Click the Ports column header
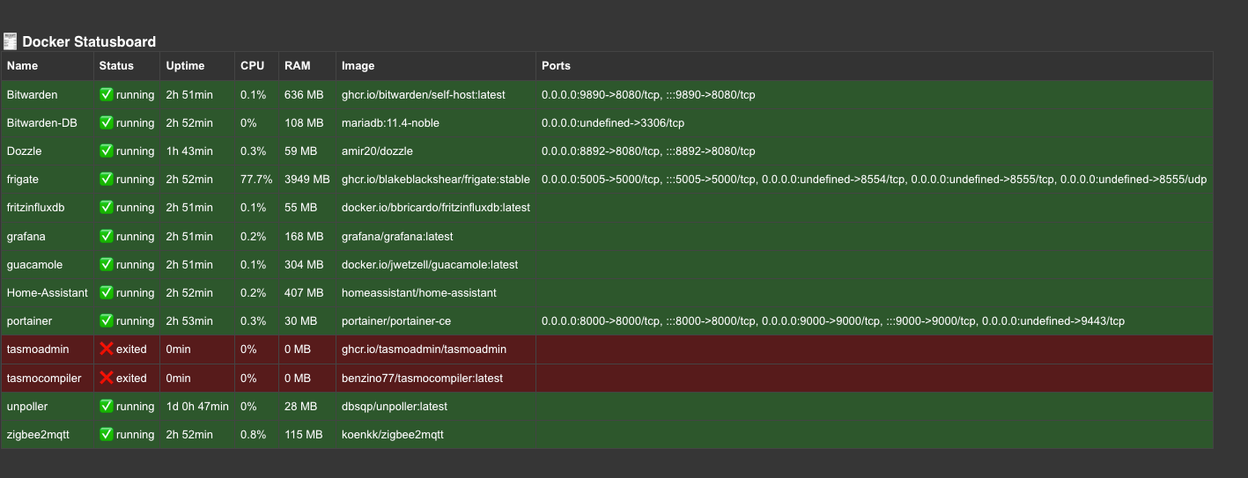 556,66
